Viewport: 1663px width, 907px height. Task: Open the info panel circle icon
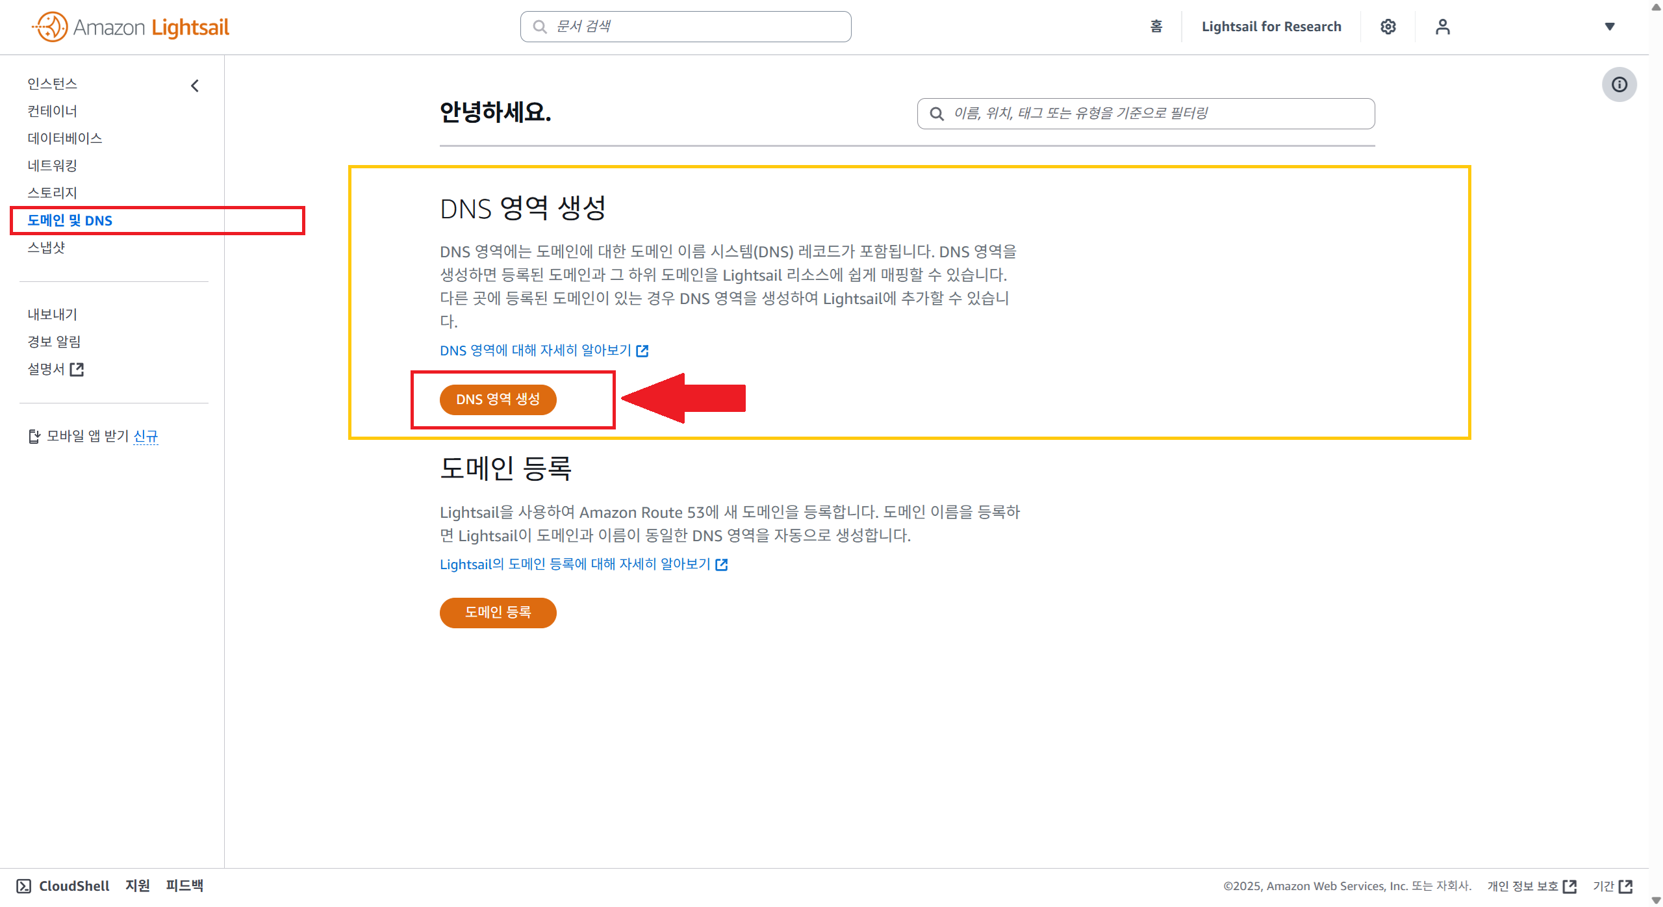point(1619,84)
